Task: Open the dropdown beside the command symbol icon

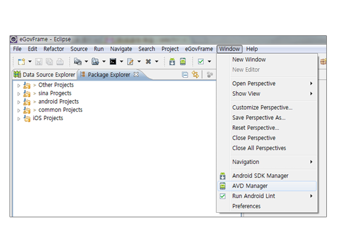Action: (x=157, y=62)
